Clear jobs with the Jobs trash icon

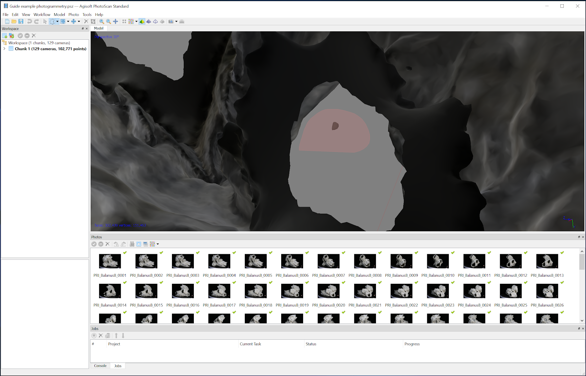pyautogui.click(x=108, y=336)
